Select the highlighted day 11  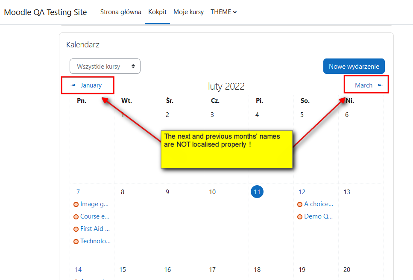pyautogui.click(x=257, y=192)
